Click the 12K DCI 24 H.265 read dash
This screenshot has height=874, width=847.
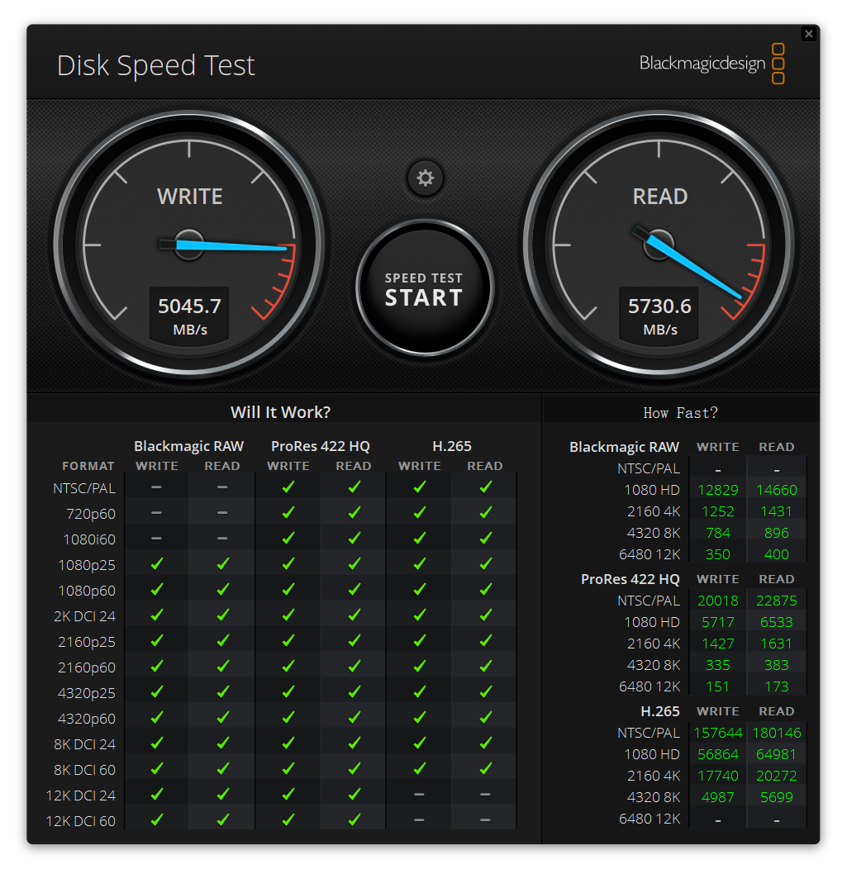coord(485,796)
